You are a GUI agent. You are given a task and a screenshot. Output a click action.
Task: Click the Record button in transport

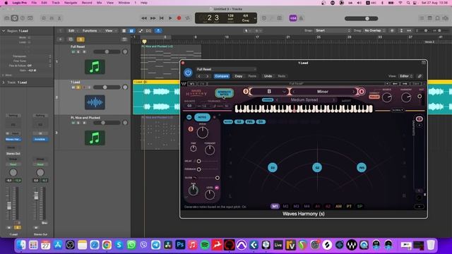click(179, 18)
